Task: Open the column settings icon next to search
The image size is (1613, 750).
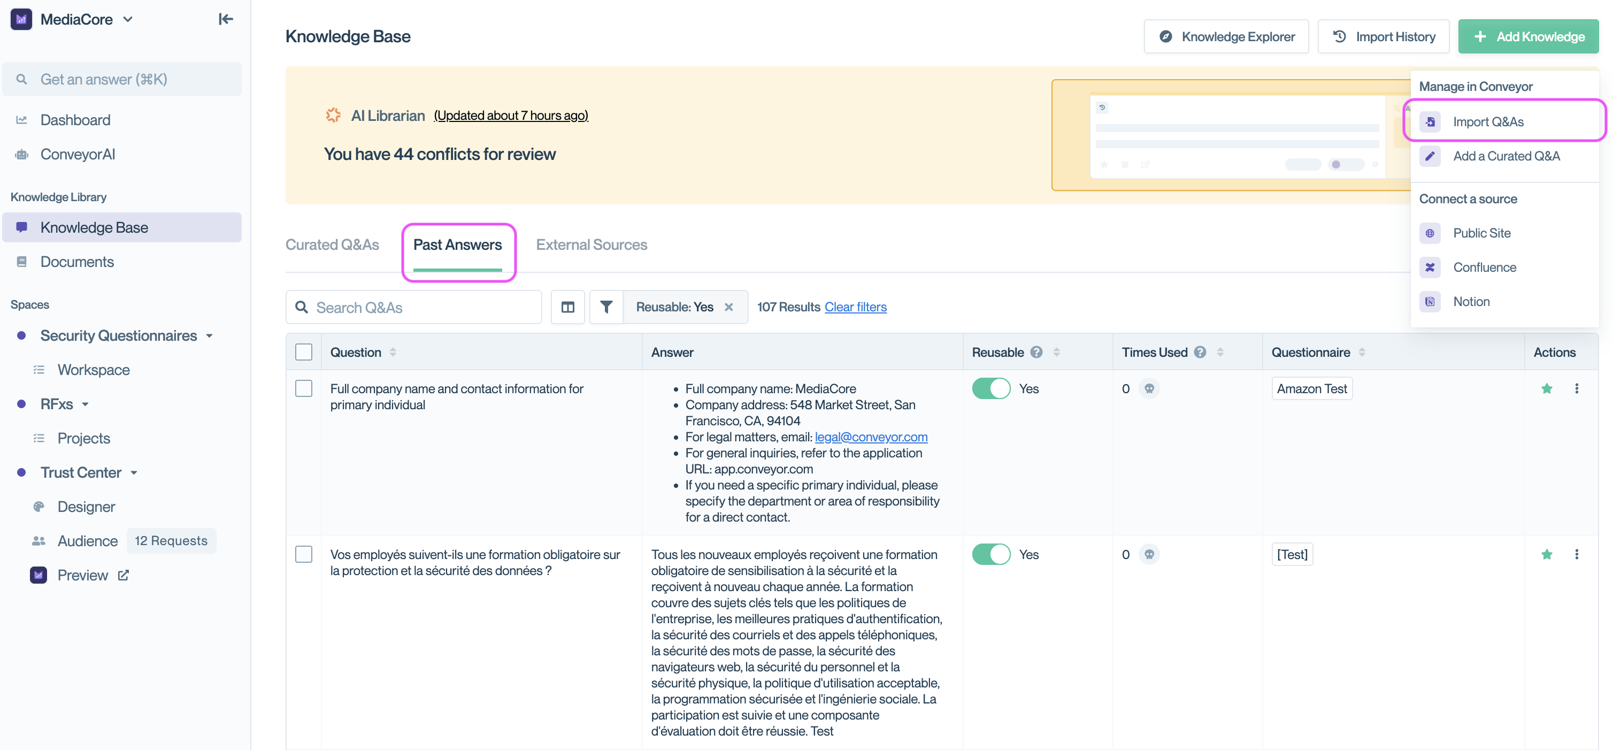Action: (568, 307)
